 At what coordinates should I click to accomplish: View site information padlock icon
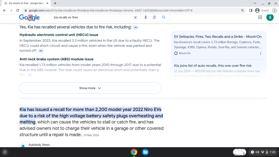(26, 11)
